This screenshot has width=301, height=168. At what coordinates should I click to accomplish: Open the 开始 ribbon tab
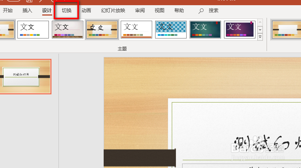[x=8, y=11]
